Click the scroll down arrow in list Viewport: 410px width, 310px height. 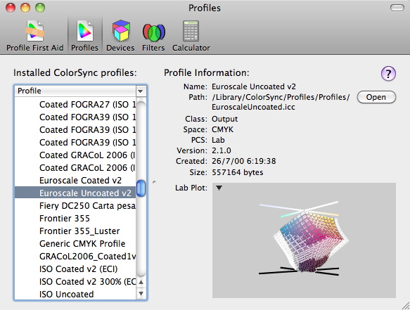(x=141, y=294)
